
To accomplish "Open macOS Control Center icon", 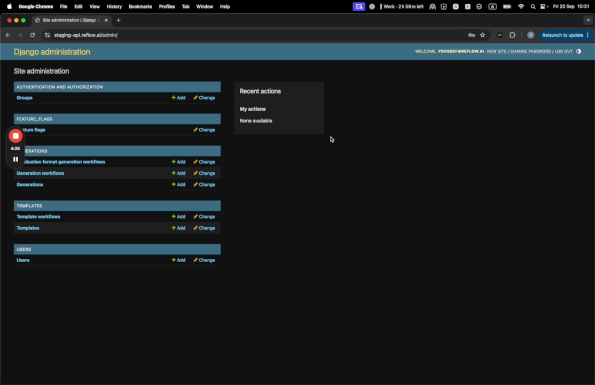I will point(544,6).
